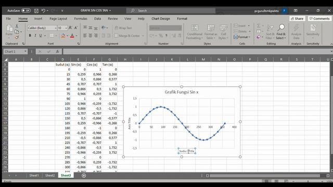This screenshot has height=187, width=333.
Task: Apply Italic formatting
Action: [35, 36]
